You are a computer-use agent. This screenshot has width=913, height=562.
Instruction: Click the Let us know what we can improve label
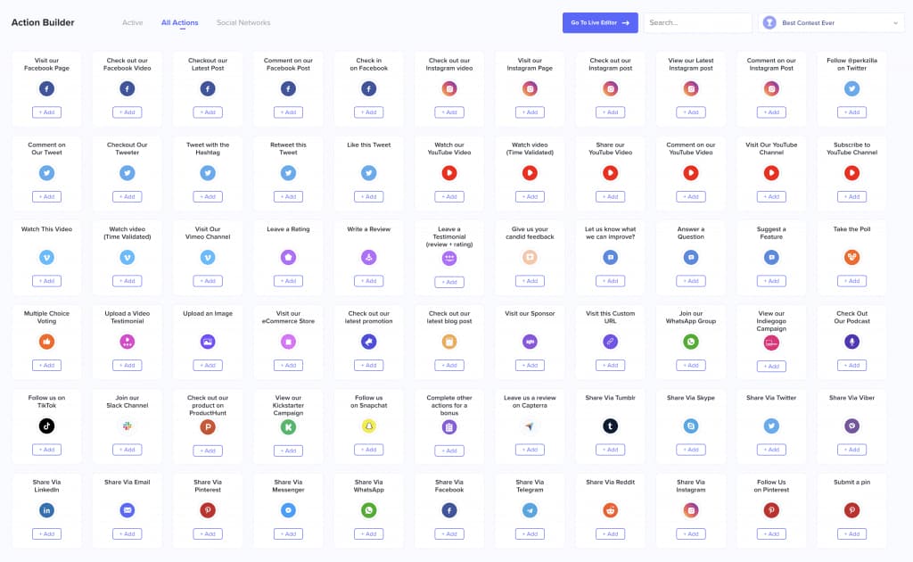(x=610, y=233)
